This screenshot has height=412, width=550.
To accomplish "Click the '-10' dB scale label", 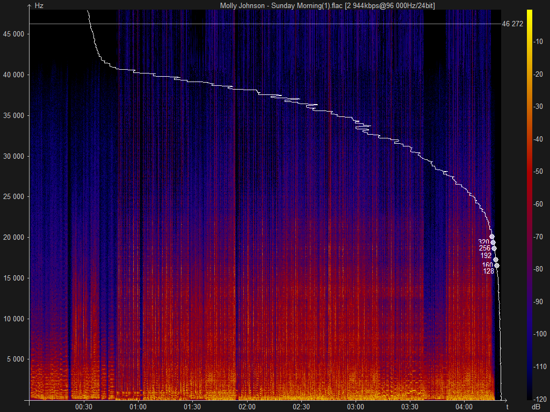I will tap(538, 42).
